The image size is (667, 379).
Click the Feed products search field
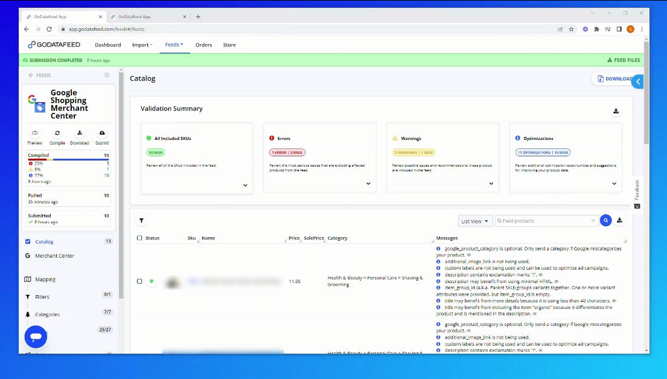[x=544, y=221]
